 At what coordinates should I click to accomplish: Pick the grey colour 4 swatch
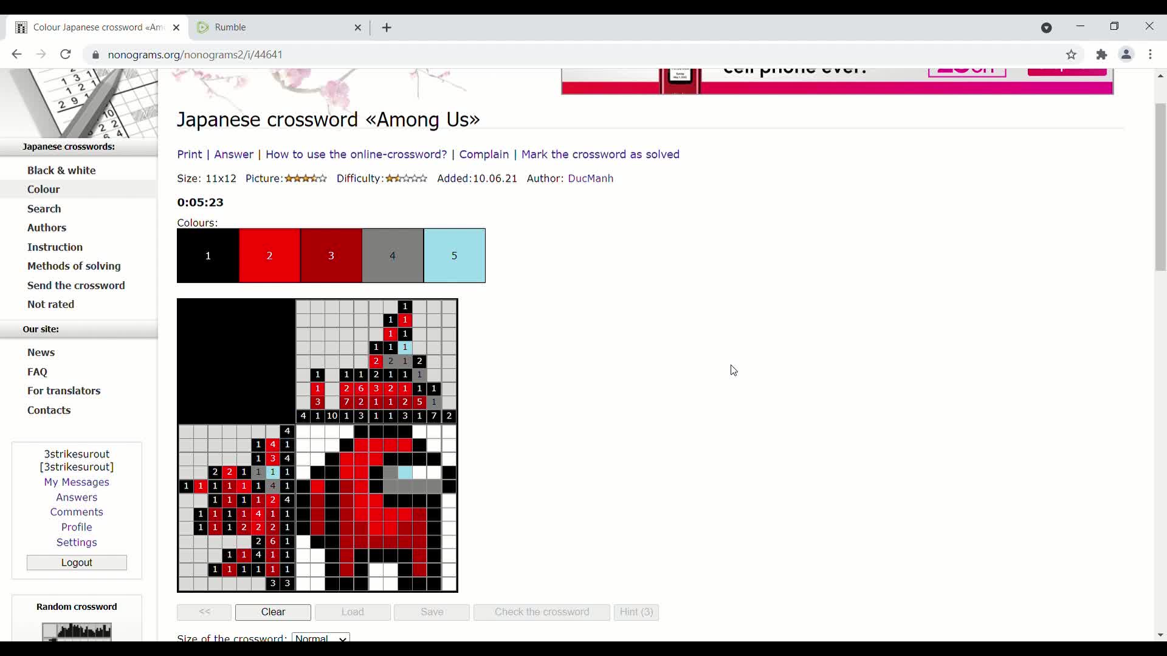[393, 256]
